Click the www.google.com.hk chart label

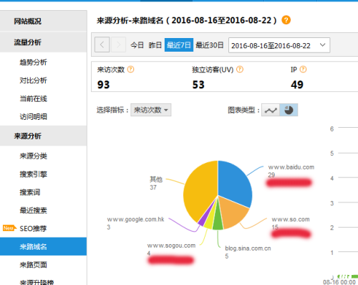tap(135, 220)
